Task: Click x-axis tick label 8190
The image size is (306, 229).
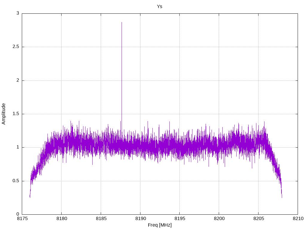Action: click(140, 219)
